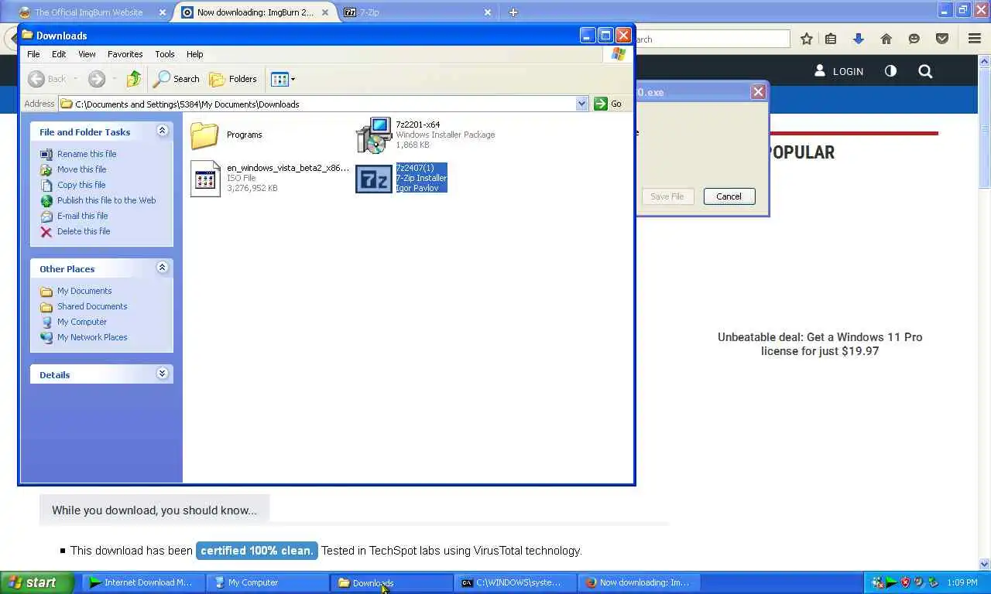The image size is (991, 594).
Task: Open the Edit menu
Action: 59,54
